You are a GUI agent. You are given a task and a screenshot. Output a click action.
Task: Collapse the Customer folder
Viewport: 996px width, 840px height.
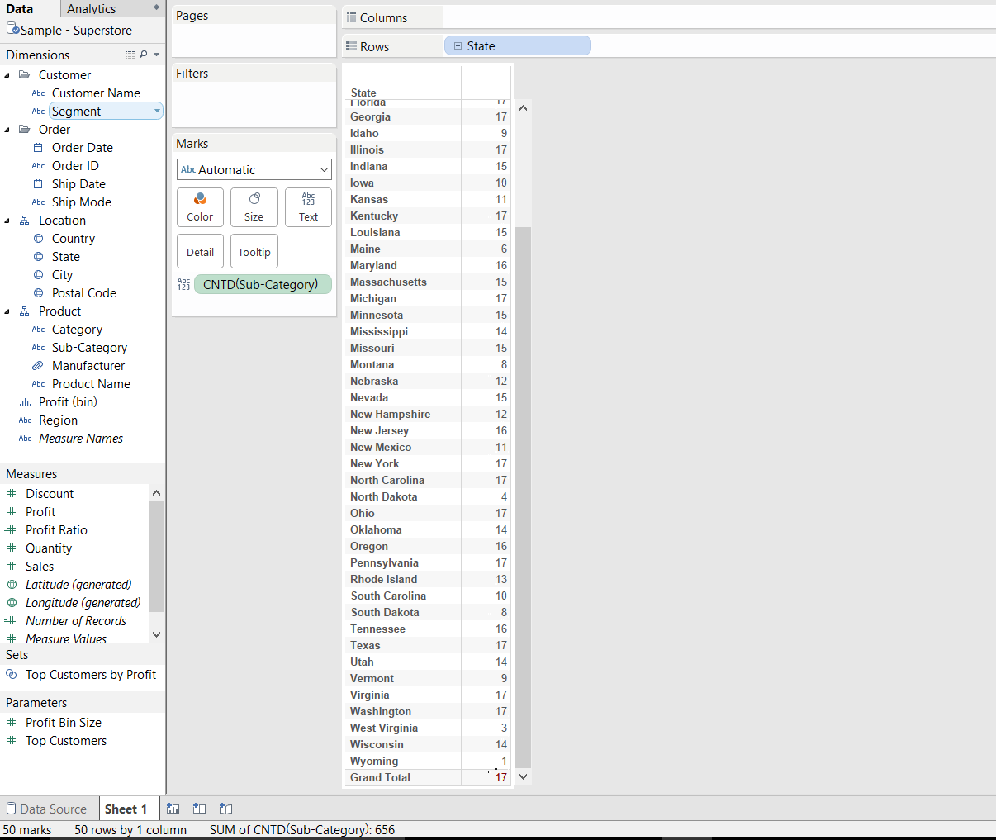pos(7,75)
